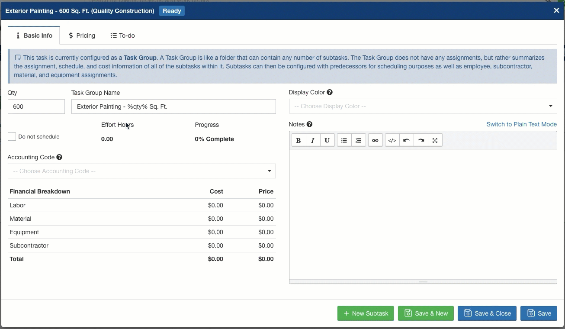Click the 0% Complete progress value

215,139
